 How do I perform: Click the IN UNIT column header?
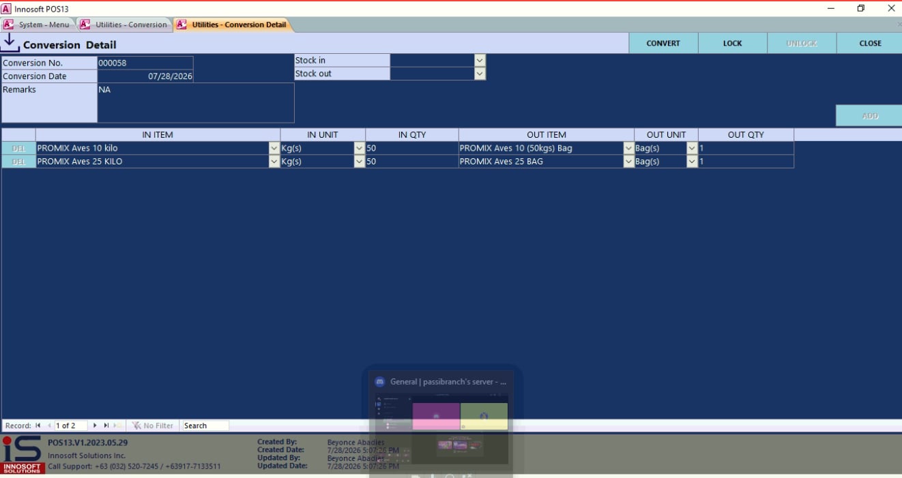point(323,134)
